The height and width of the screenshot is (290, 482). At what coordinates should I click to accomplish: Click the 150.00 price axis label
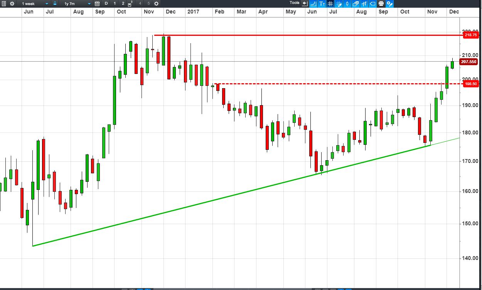(470, 223)
